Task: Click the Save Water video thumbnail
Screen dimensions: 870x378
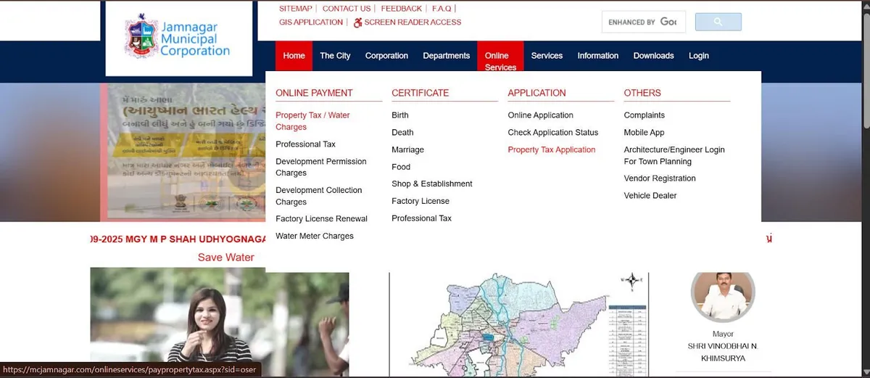Action: pyautogui.click(x=219, y=324)
